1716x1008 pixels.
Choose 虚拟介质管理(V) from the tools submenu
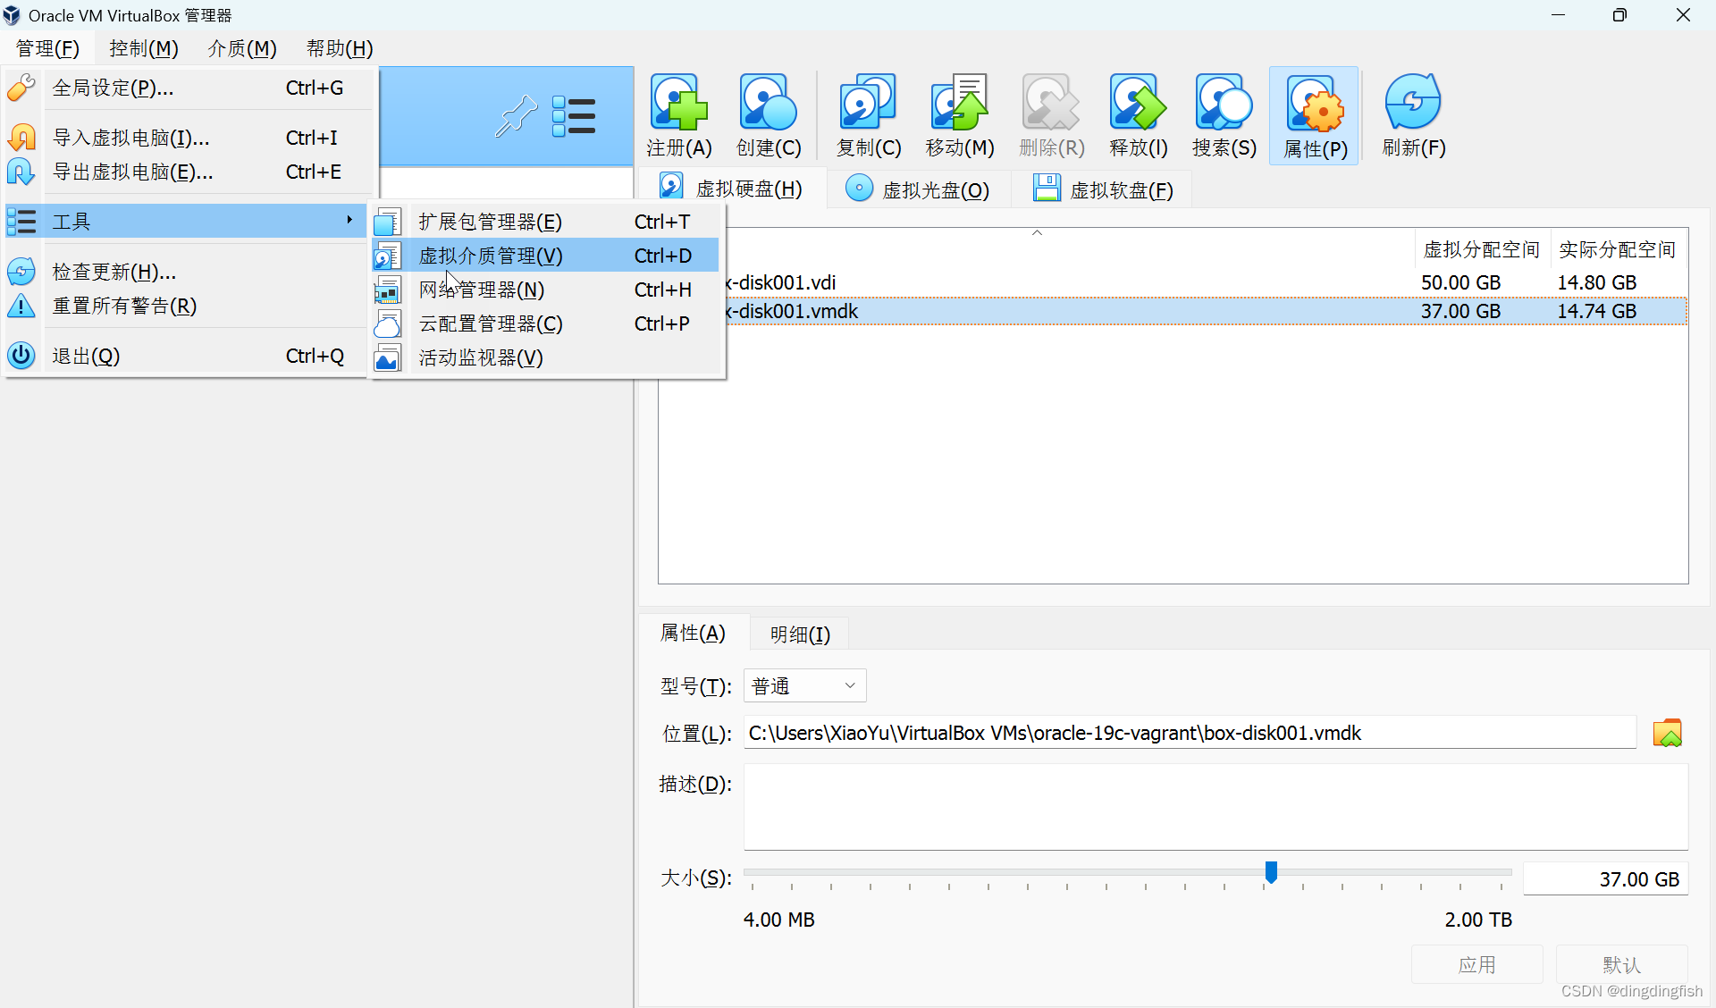pos(545,256)
